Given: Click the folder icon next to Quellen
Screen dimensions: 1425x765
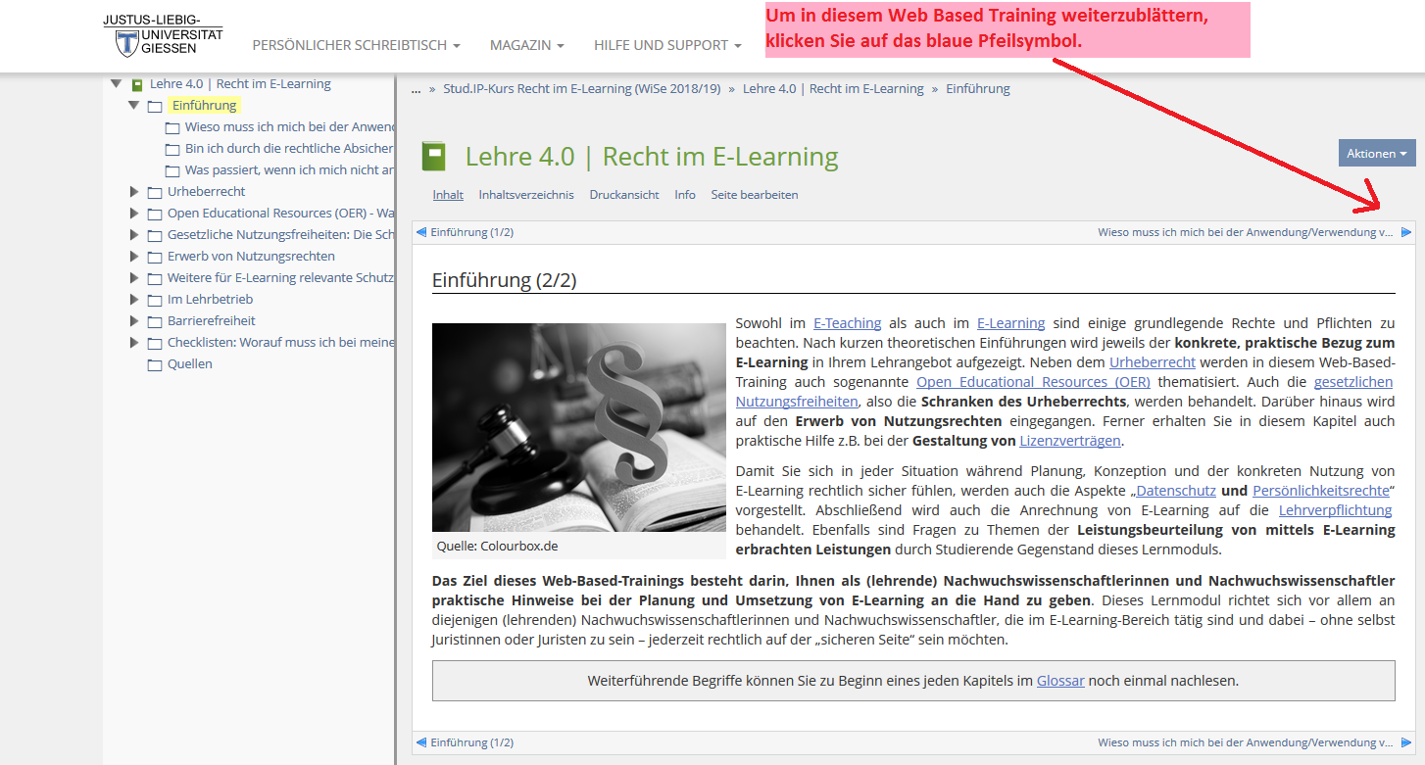Looking at the screenshot, I should (x=155, y=364).
